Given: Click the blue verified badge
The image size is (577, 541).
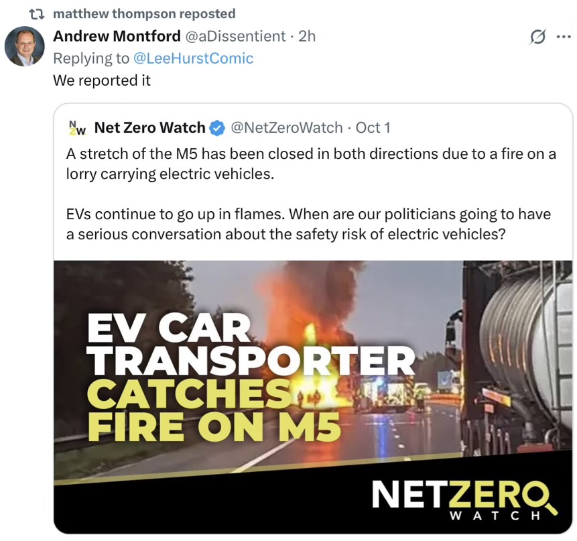Looking at the screenshot, I should coord(217,127).
